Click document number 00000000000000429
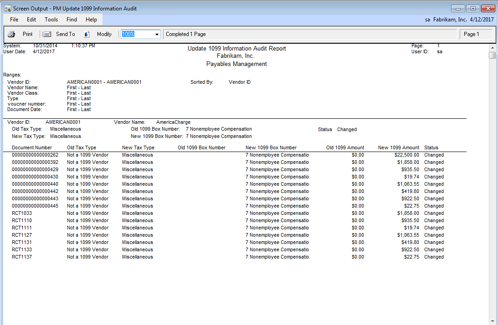The image size is (498, 325). [x=35, y=169]
